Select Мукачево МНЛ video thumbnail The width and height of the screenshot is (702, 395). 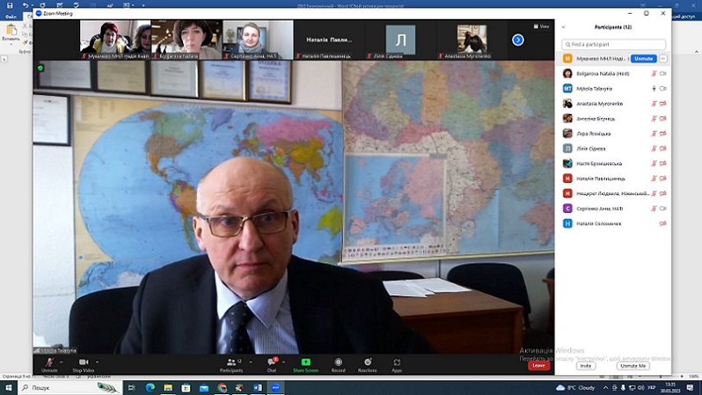115,40
